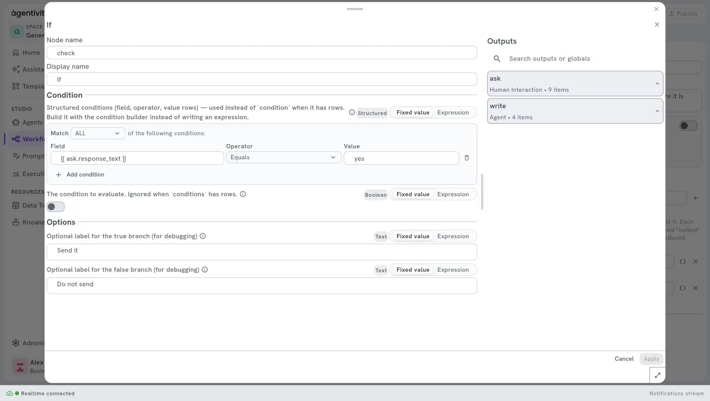The height and width of the screenshot is (401, 710).
Task: Select Expression for the false branch label
Action: [453, 270]
